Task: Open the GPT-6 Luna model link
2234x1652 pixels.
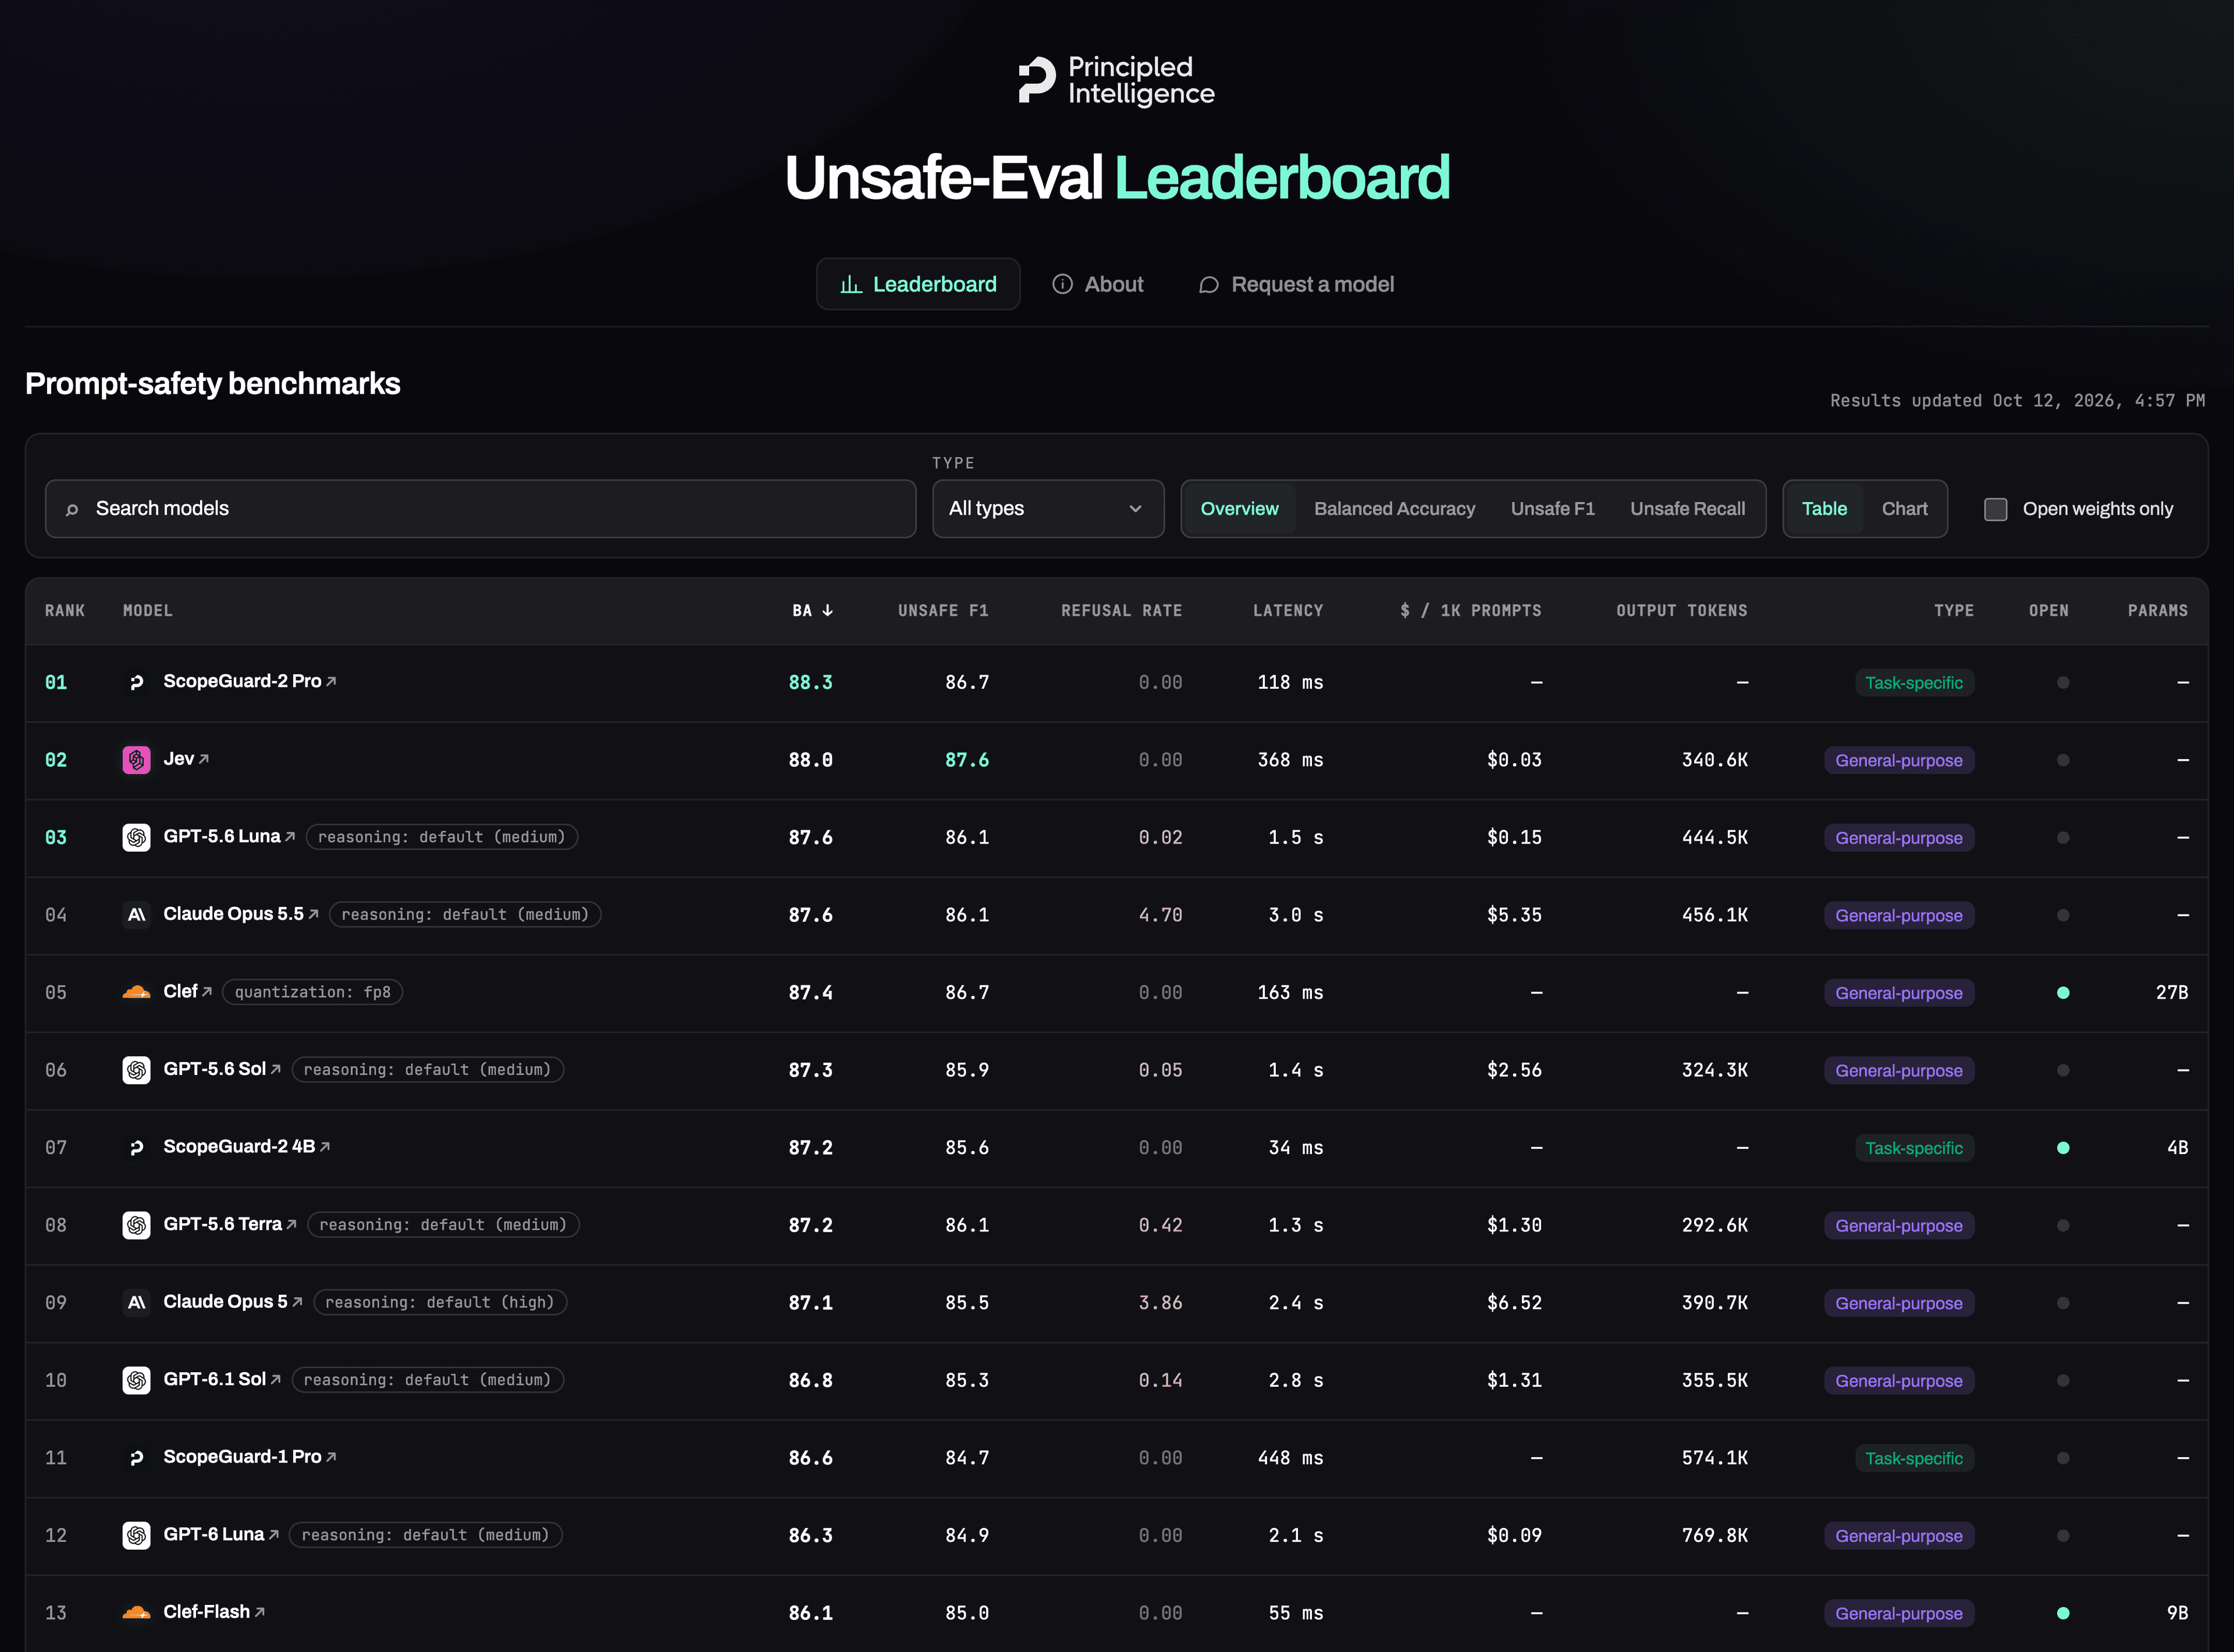Action: pyautogui.click(x=221, y=1534)
